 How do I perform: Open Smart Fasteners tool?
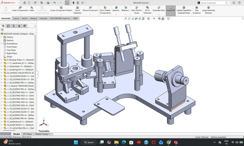pyautogui.click(x=77, y=10)
